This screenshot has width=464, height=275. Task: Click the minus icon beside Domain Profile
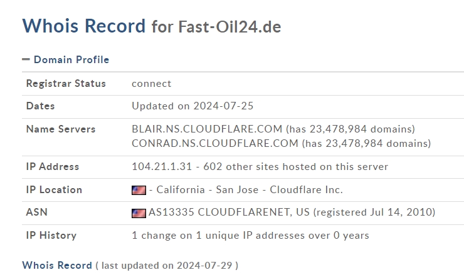tap(26, 59)
